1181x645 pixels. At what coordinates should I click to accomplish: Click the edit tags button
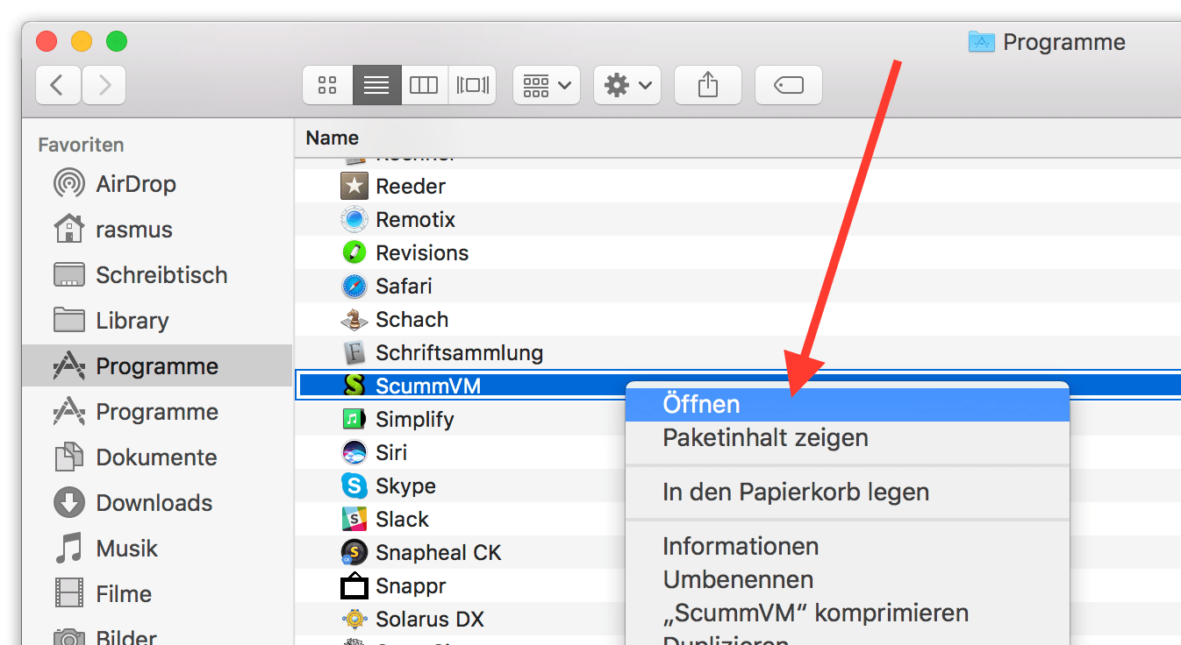point(789,85)
